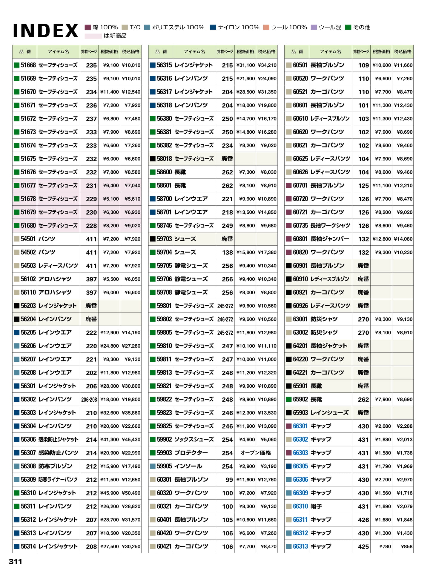Select product number 63001
The image size is (430, 573).
click(x=300, y=319)
